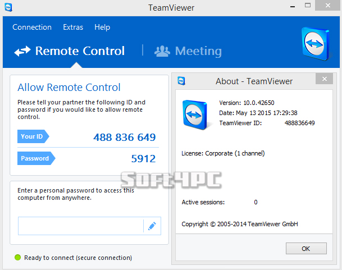The width and height of the screenshot is (342, 270).
Task: Click the Meeting people icon
Action: click(162, 51)
